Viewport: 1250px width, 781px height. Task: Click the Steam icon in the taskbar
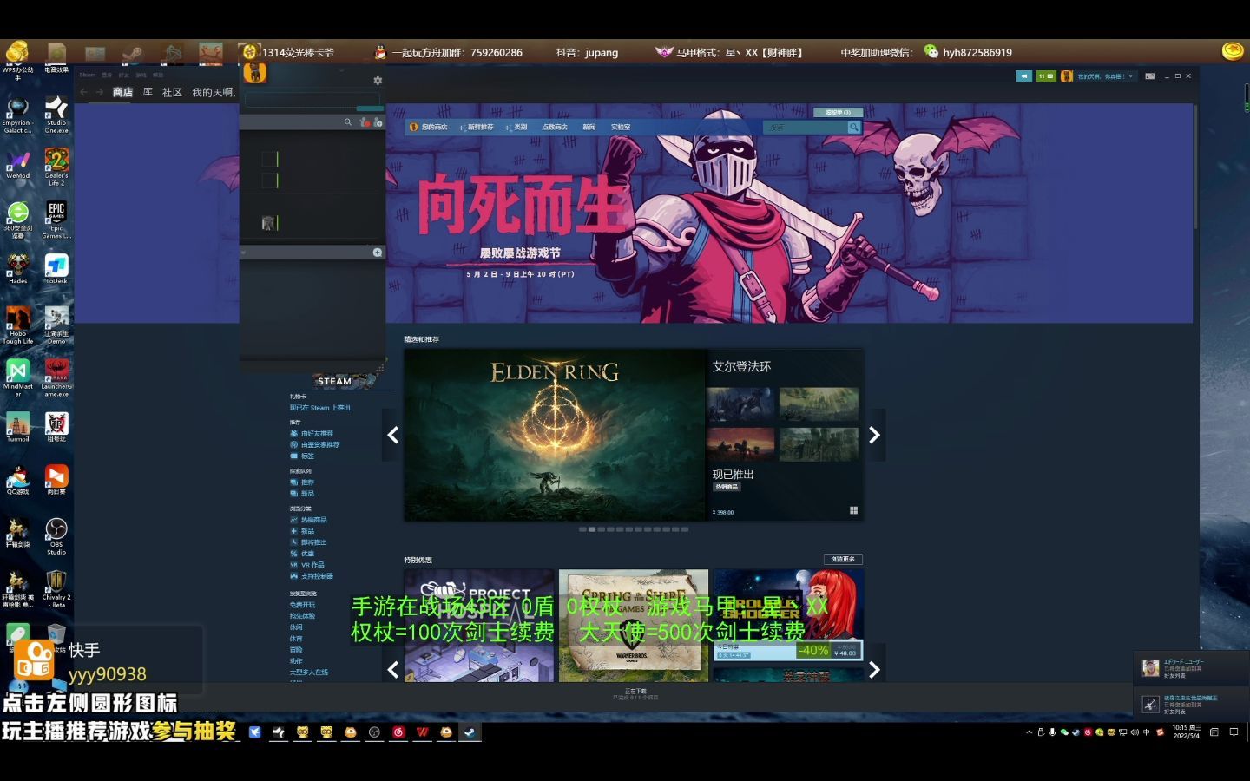469,732
